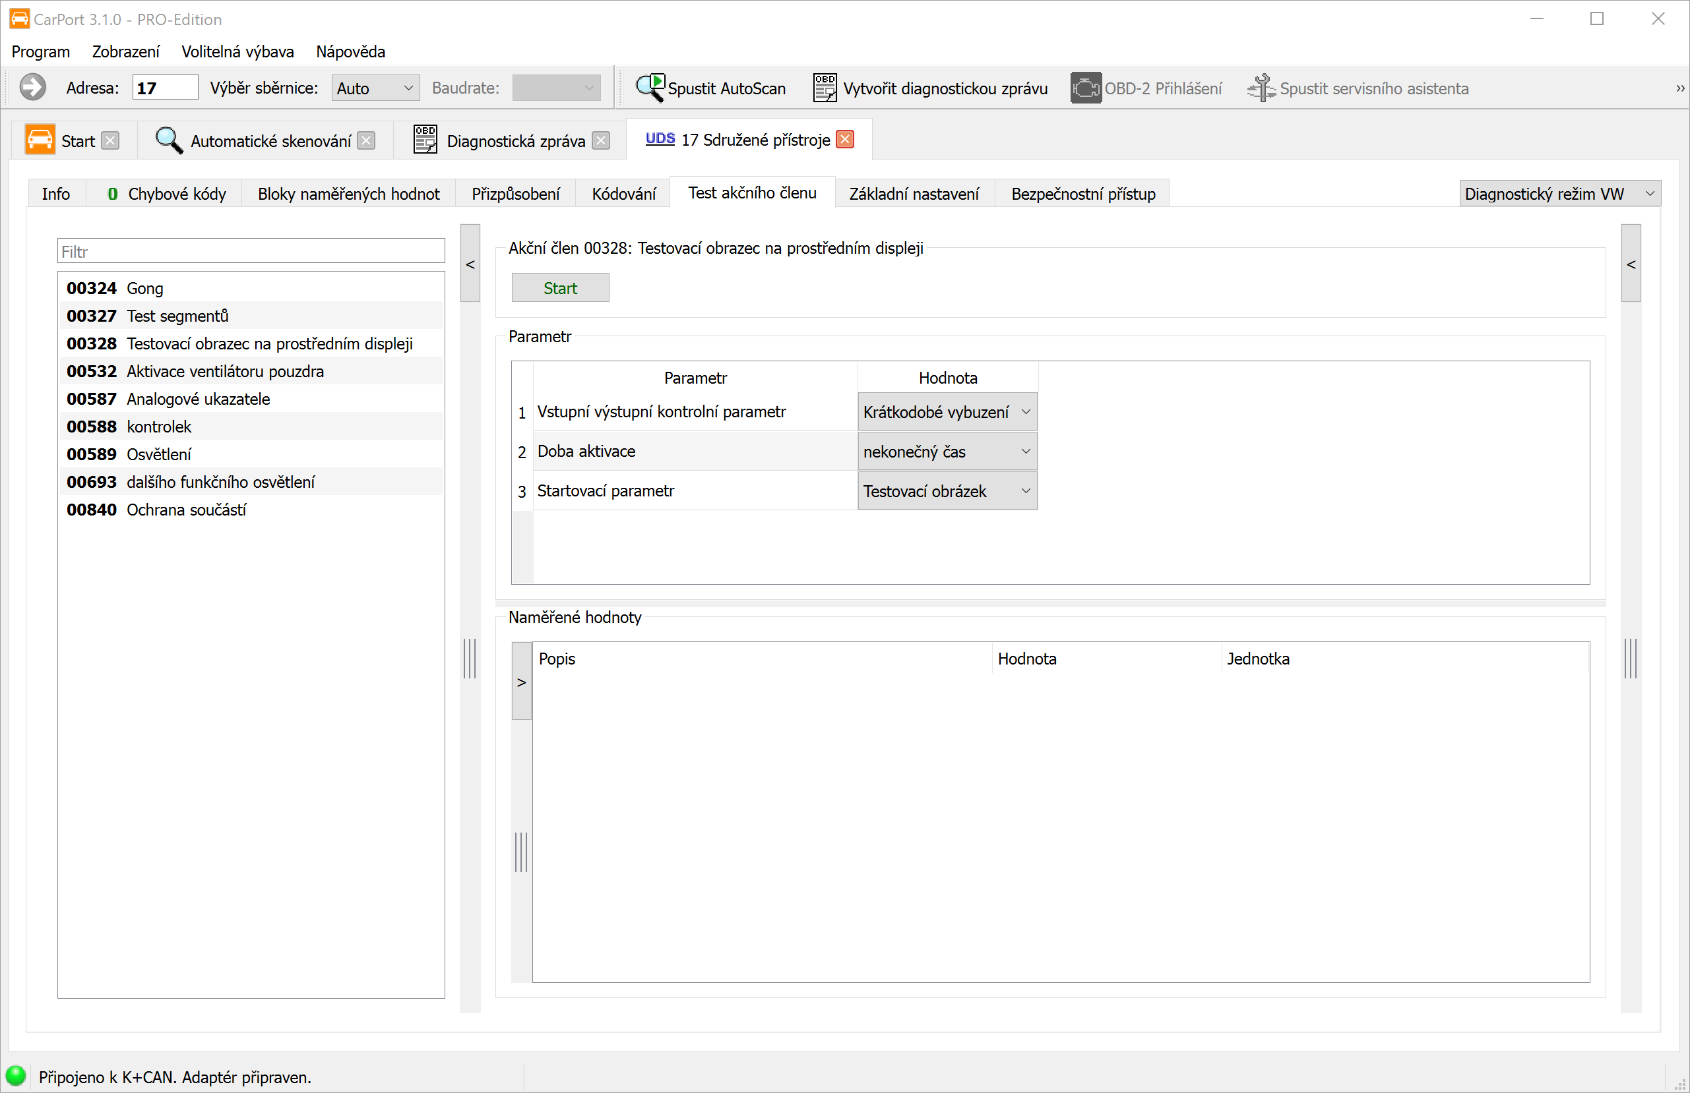
Task: Close the 17 Sdružené přístroje tab
Action: (845, 140)
